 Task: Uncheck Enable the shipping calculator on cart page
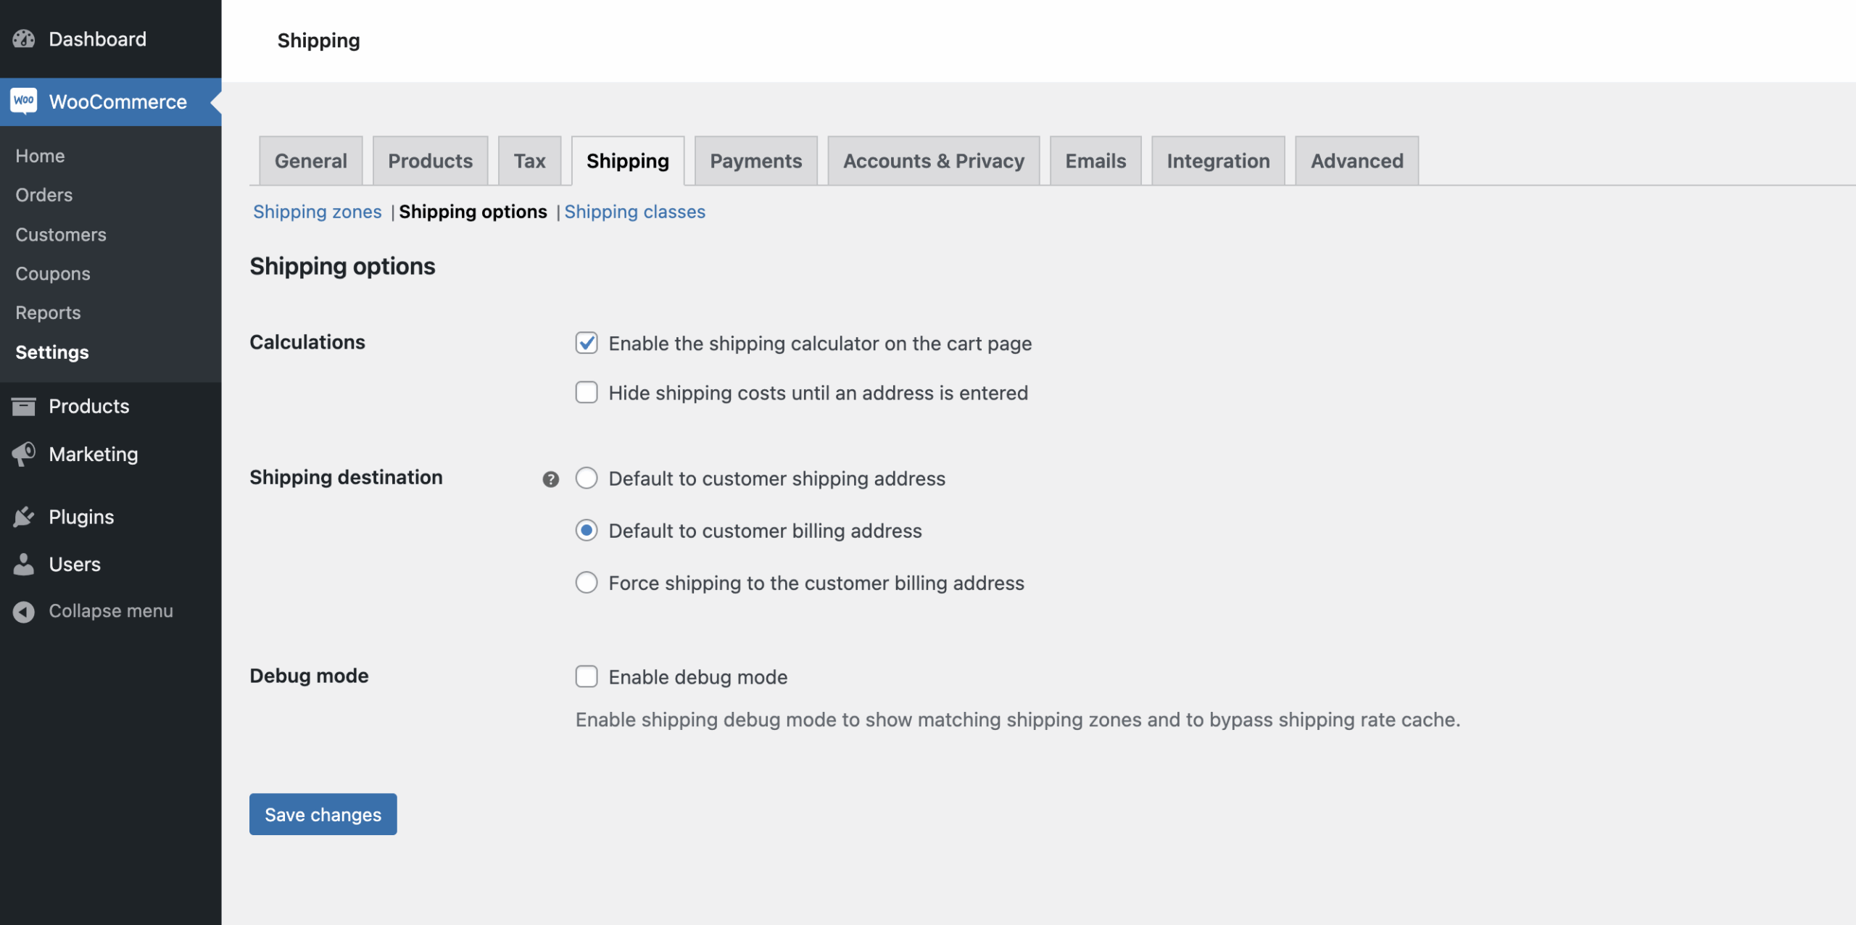pyautogui.click(x=587, y=343)
